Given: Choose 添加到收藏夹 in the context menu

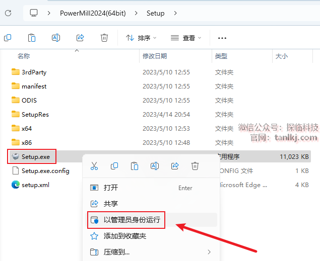Looking at the screenshot, I should click(x=151, y=236).
